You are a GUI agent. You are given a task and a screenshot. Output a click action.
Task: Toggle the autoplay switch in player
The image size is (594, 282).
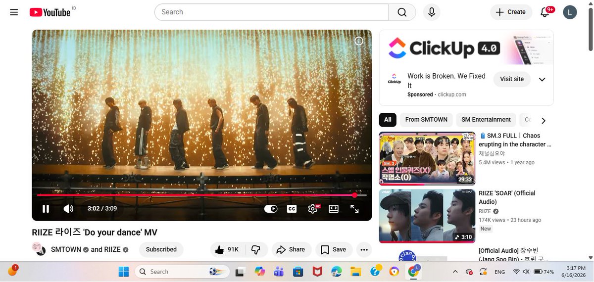[x=271, y=209]
